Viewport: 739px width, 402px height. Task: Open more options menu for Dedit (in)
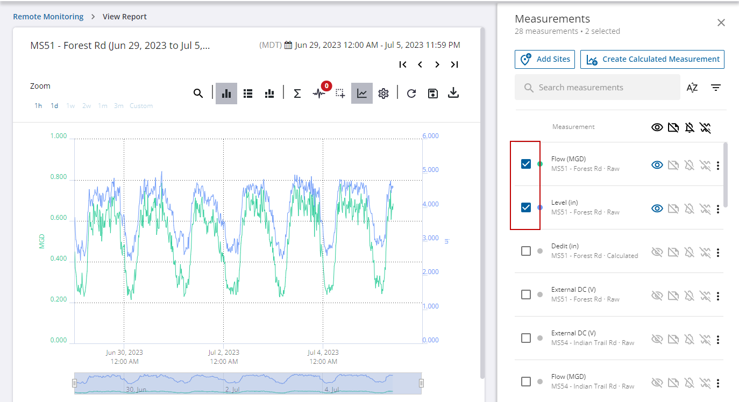pos(718,252)
